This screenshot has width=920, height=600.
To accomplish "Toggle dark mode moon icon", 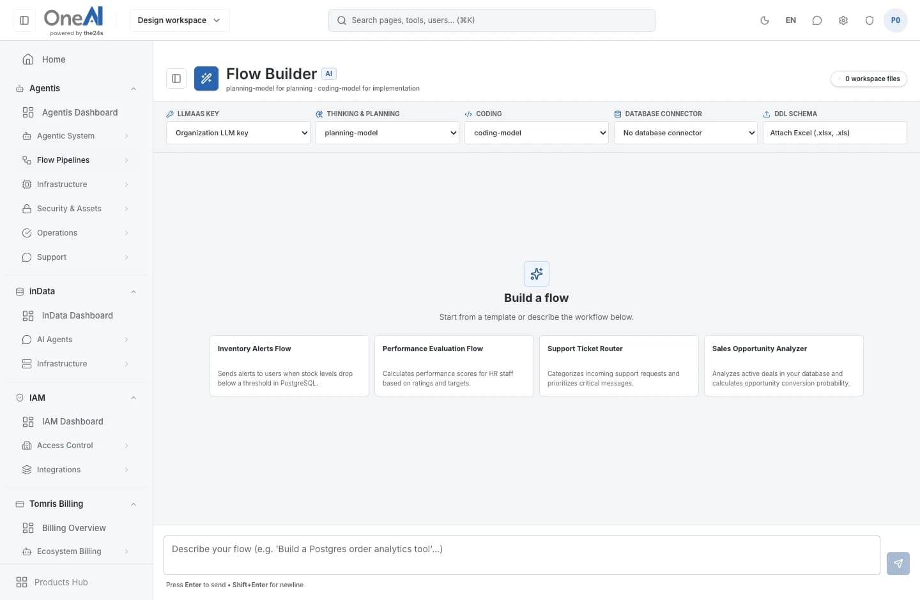I will point(764,20).
